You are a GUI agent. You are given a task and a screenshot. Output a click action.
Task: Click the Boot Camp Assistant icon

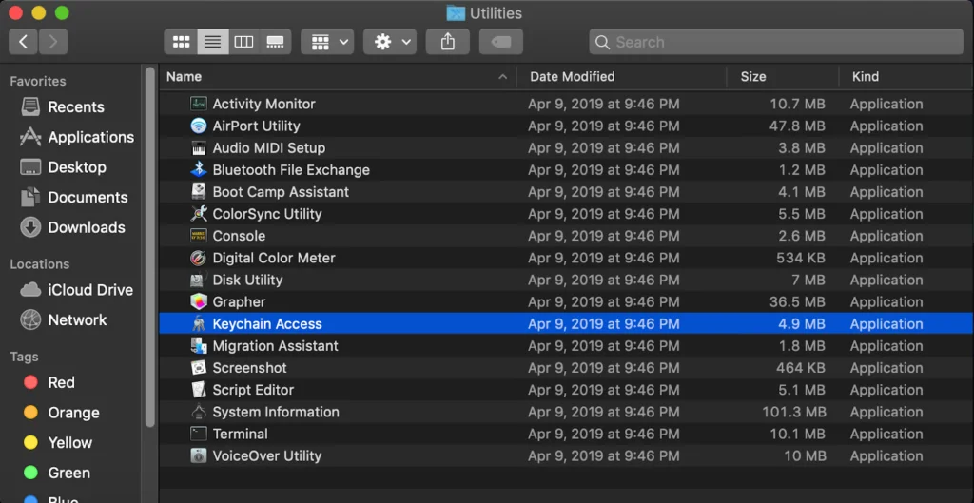(198, 192)
